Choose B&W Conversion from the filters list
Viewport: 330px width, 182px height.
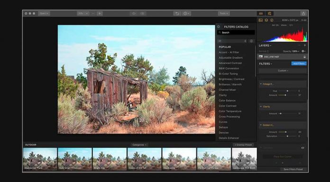point(229,69)
